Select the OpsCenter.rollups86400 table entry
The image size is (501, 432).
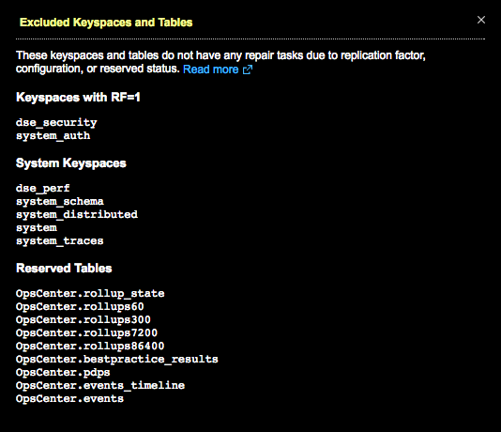coord(90,346)
